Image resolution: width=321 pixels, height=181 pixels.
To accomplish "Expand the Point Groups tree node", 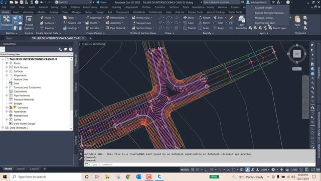I will (7, 67).
